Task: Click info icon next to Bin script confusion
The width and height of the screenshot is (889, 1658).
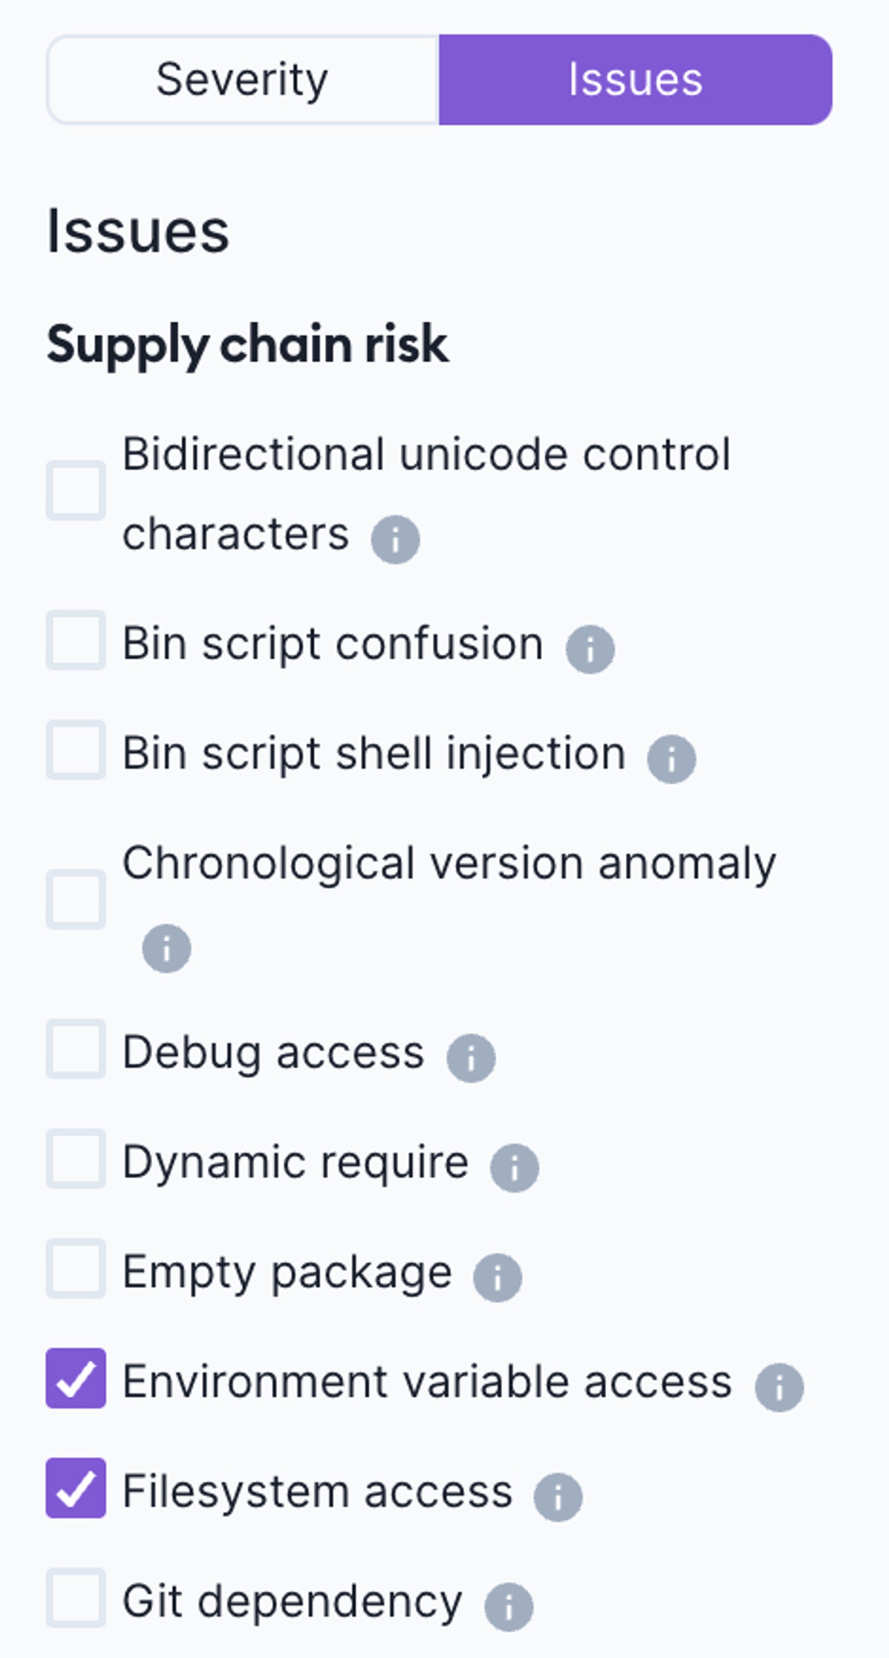Action: pyautogui.click(x=590, y=649)
